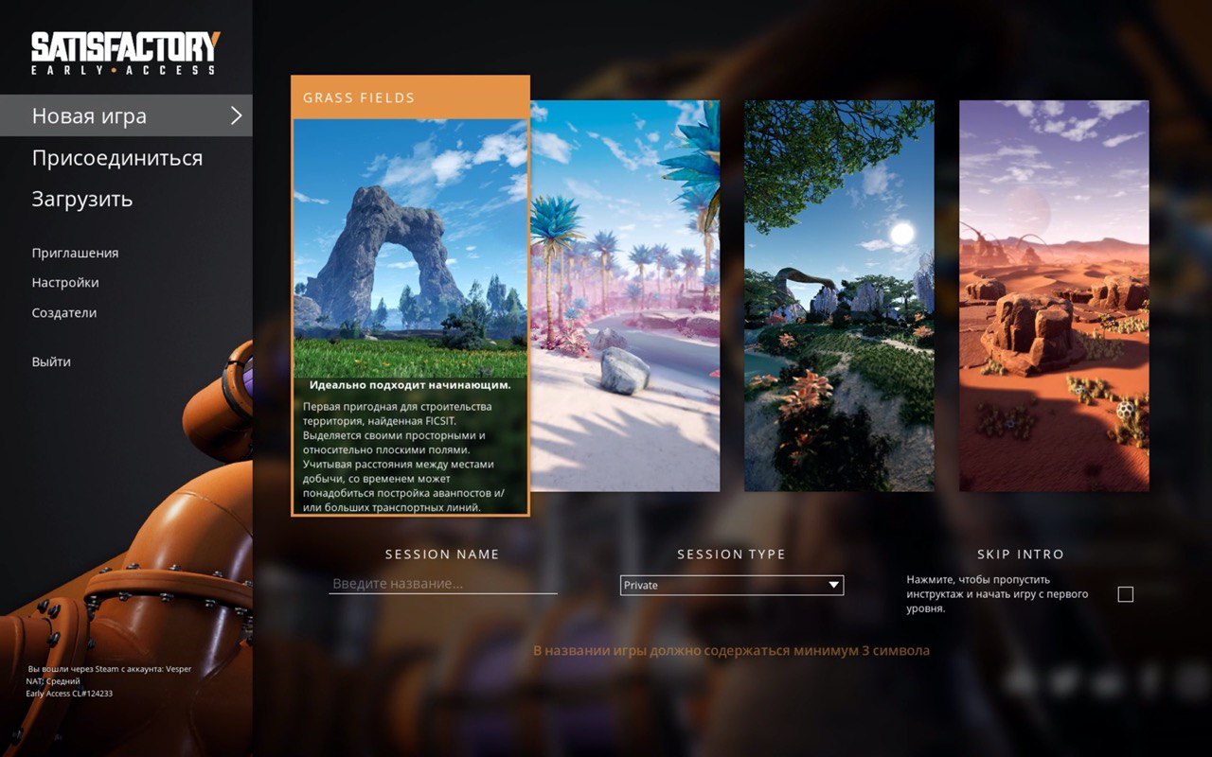This screenshot has width=1212, height=757.
Task: Click the Early Access CL#124233 version text
Action: [x=70, y=694]
